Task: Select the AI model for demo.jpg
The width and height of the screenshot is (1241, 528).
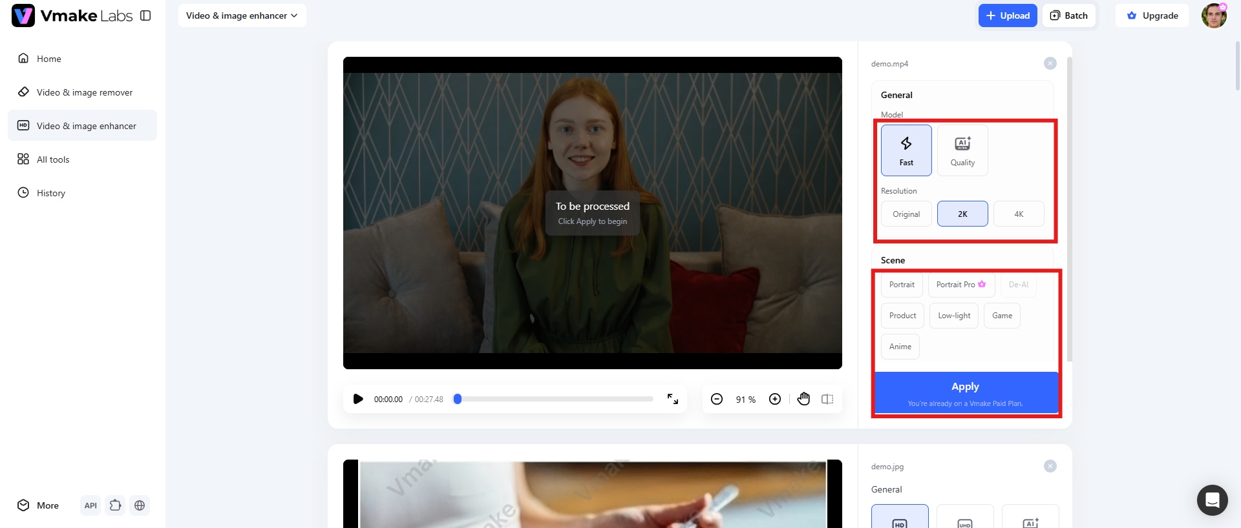Action: [1030, 516]
